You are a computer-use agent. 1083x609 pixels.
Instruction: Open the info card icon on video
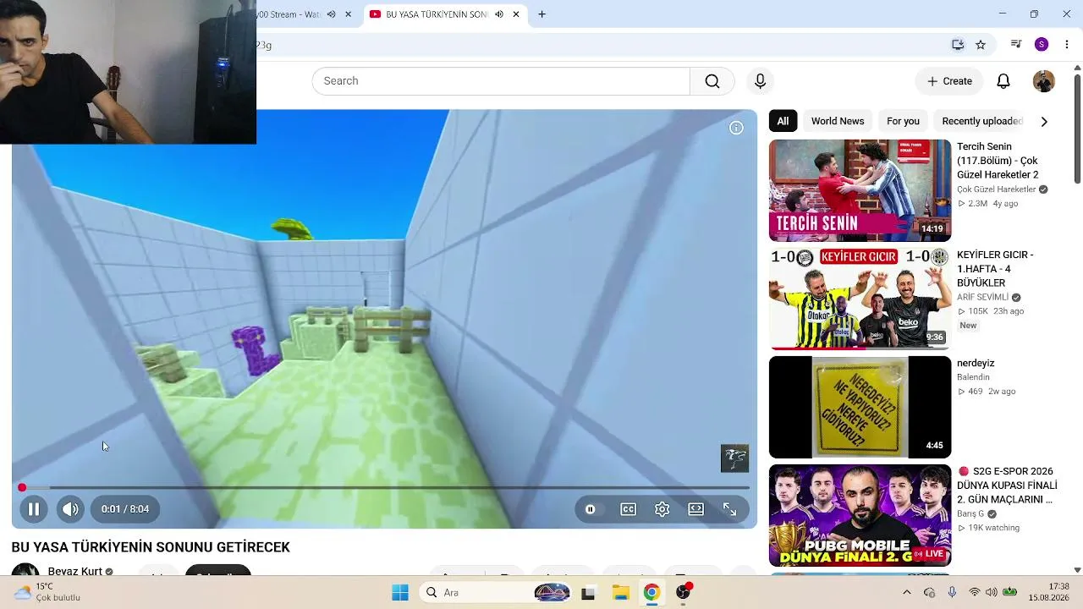(737, 128)
